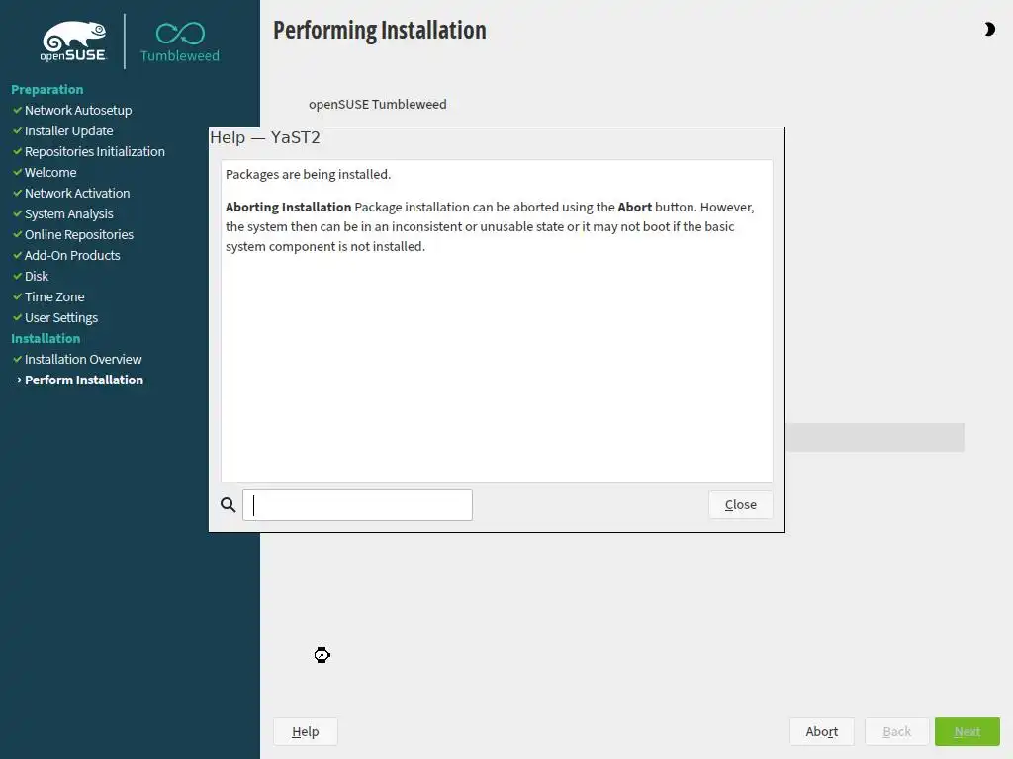
Task: Click the Installation section heading
Action: (46, 338)
